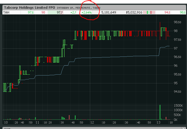Screen dimensions: 187x129
Task: Click the 94.50 price axis label
Action: click(177, 92)
